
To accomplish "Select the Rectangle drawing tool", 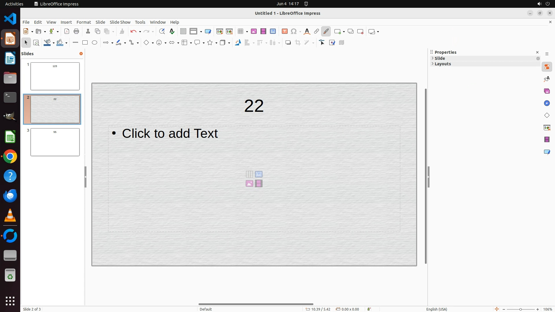I will [x=85, y=43].
